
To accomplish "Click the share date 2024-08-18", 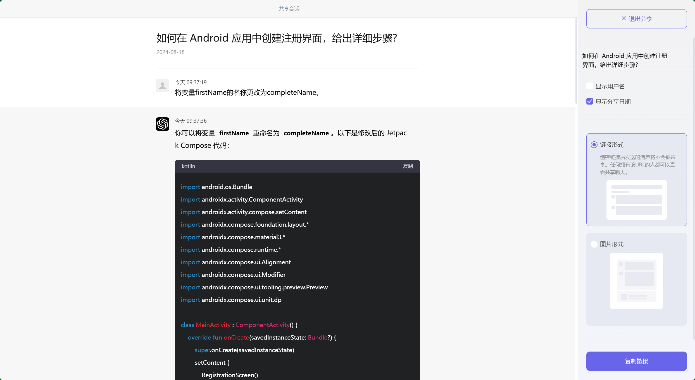I will click(x=170, y=52).
